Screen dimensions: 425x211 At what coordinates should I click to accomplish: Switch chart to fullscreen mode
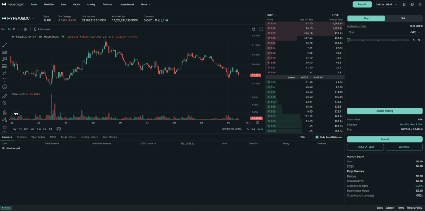[261, 29]
